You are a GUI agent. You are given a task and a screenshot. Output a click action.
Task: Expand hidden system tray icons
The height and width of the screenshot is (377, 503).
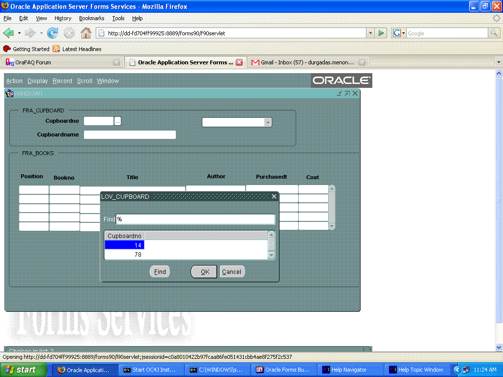(457, 370)
